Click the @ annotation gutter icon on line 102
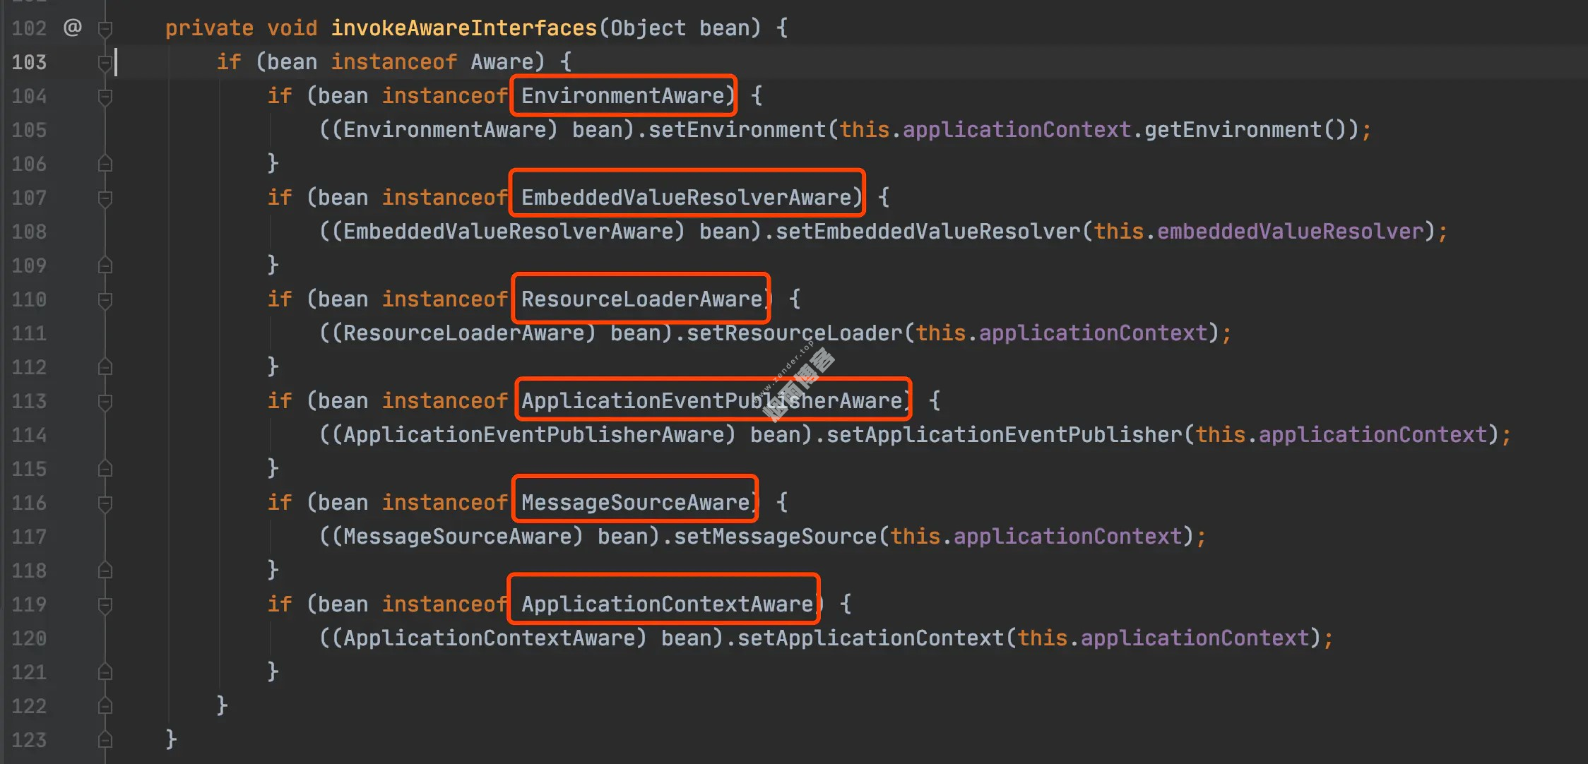The height and width of the screenshot is (764, 1588). tap(73, 28)
